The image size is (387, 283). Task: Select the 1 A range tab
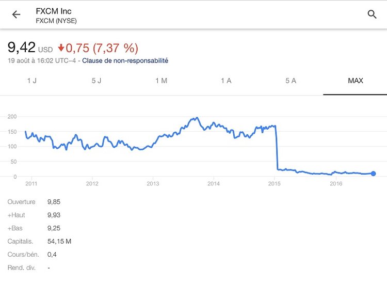point(225,81)
